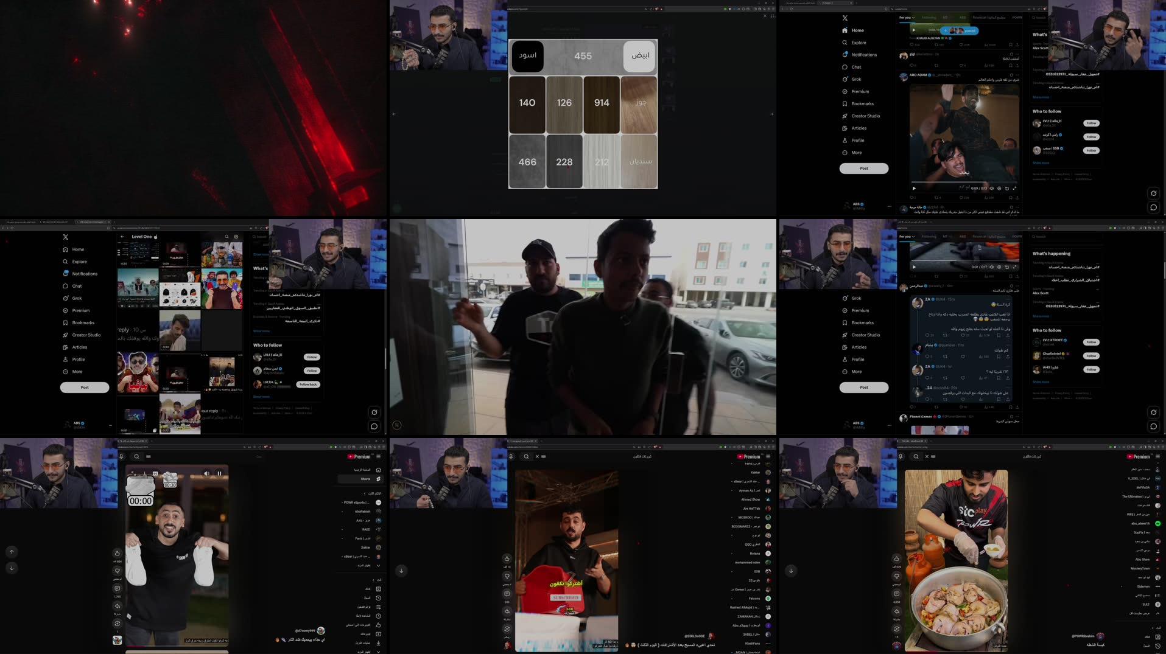This screenshot has height=654, width=1166.
Task: Open Creator Studio on X
Action: [867, 116]
